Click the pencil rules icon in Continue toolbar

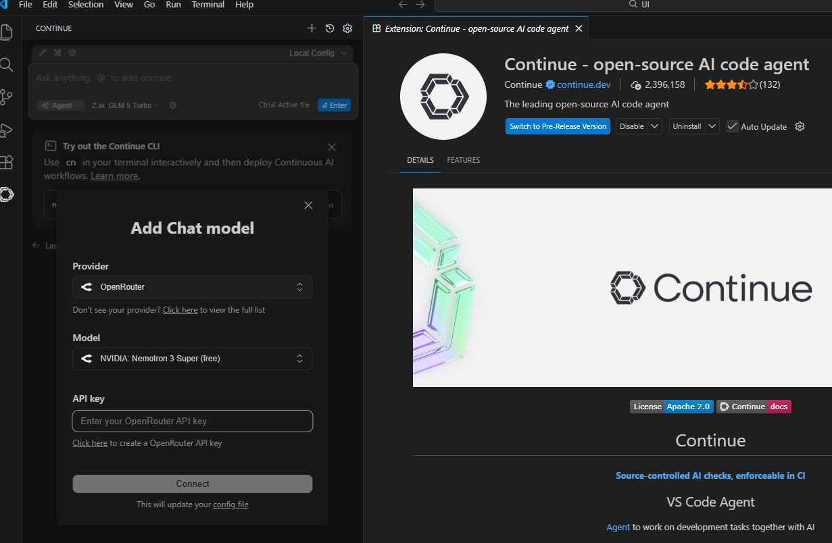(x=43, y=53)
